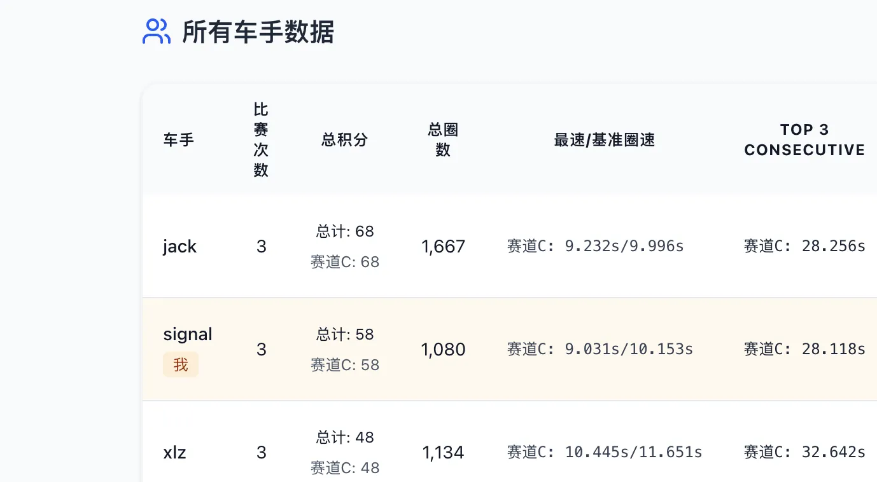Image resolution: width=877 pixels, height=482 pixels.
Task: Click the 最速/基准圈速 column header
Action: (x=603, y=139)
